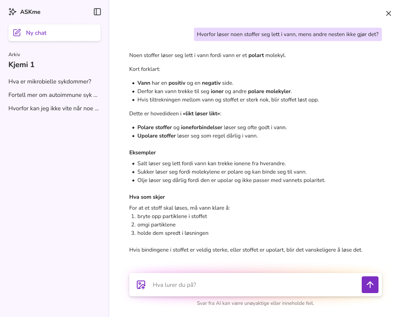Click the pencil icon on Ny chat

point(17,32)
